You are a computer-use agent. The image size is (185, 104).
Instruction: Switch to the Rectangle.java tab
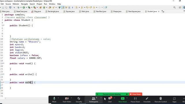(52, 11)
